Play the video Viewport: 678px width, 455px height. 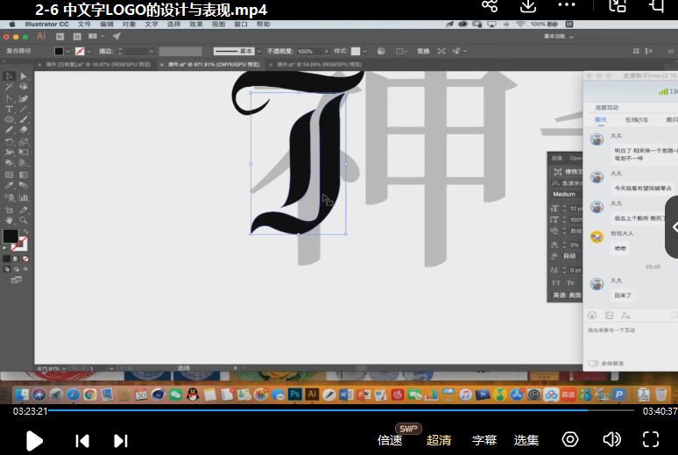point(34,440)
